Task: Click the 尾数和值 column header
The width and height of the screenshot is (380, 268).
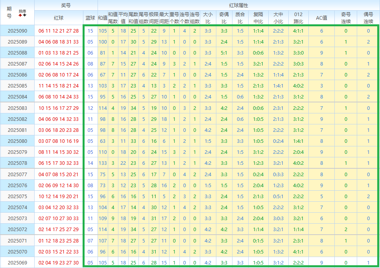Action: pos(133,18)
